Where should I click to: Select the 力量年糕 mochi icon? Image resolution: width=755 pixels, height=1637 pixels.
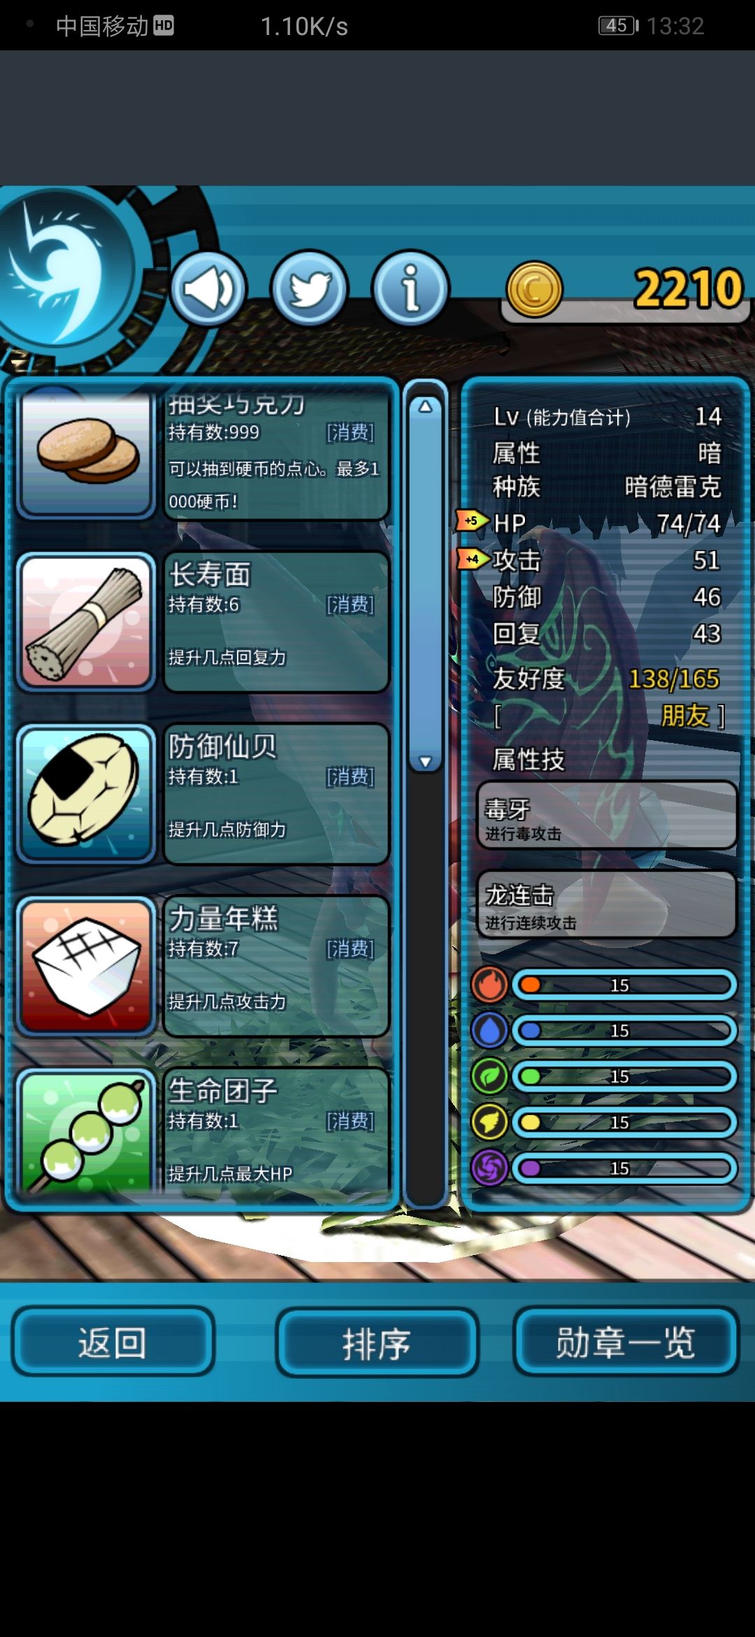point(85,965)
